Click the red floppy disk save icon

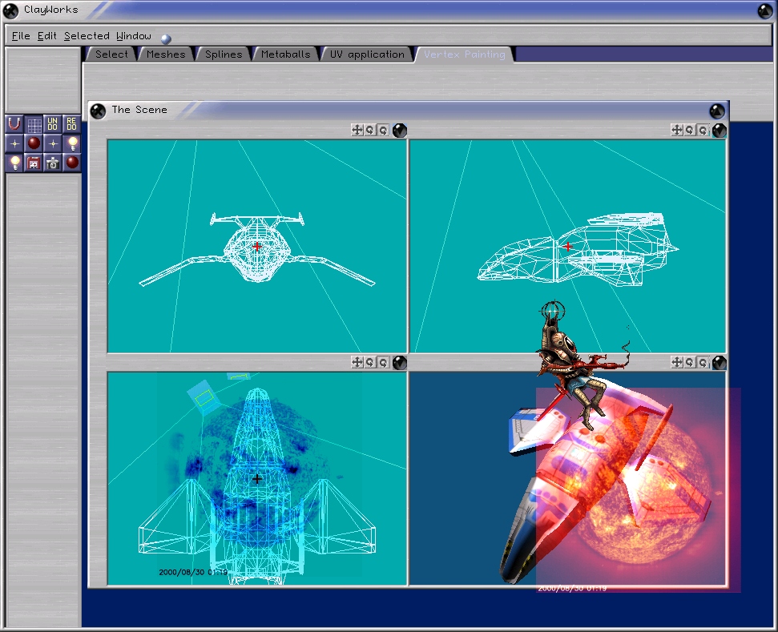[x=34, y=163]
